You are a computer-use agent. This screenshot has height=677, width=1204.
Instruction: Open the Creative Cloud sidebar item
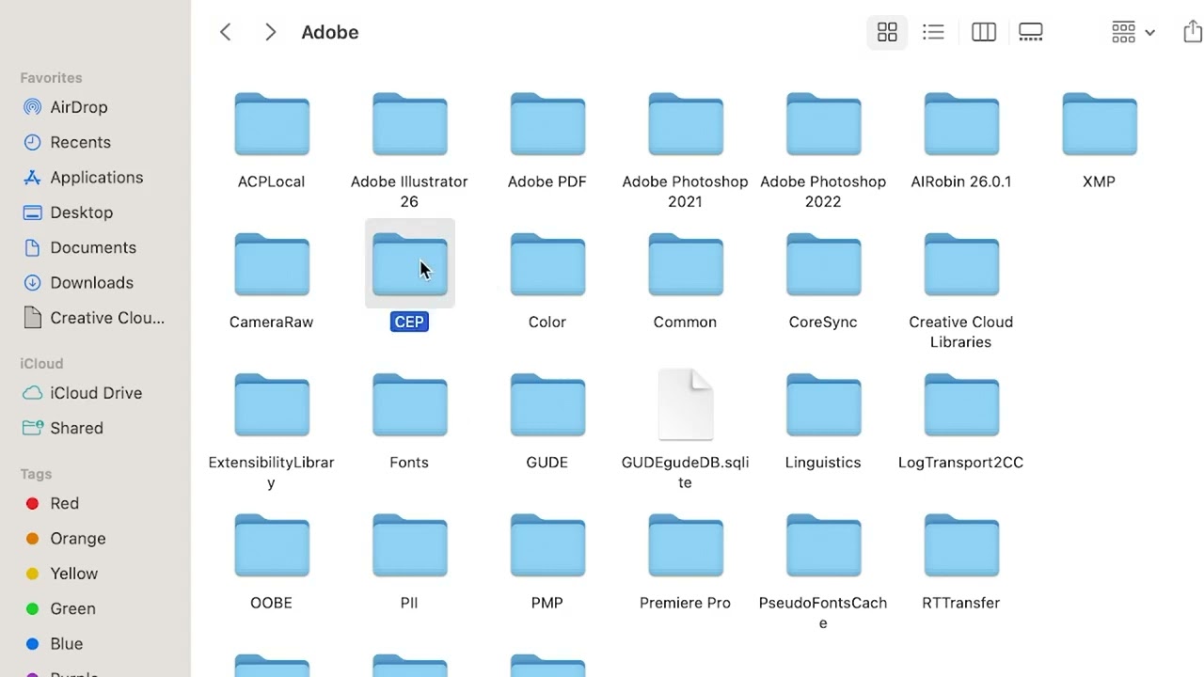click(x=94, y=318)
